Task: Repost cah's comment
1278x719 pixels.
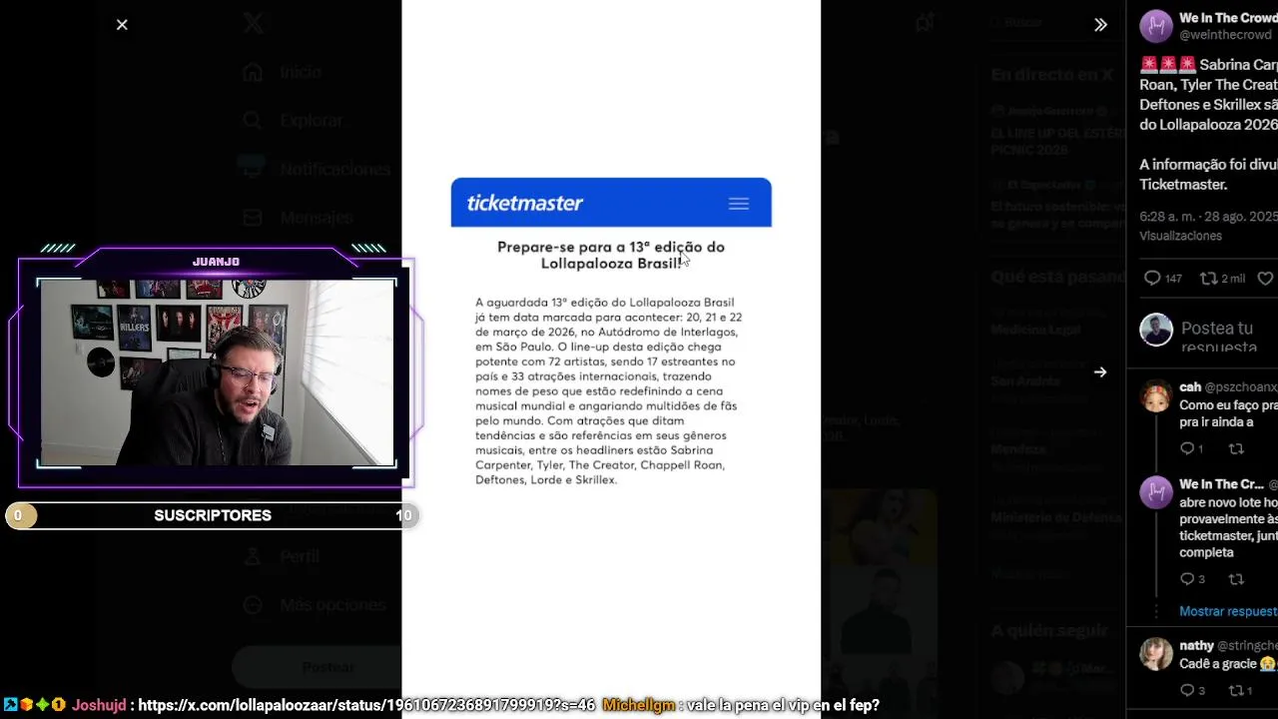Action: coord(1236,449)
